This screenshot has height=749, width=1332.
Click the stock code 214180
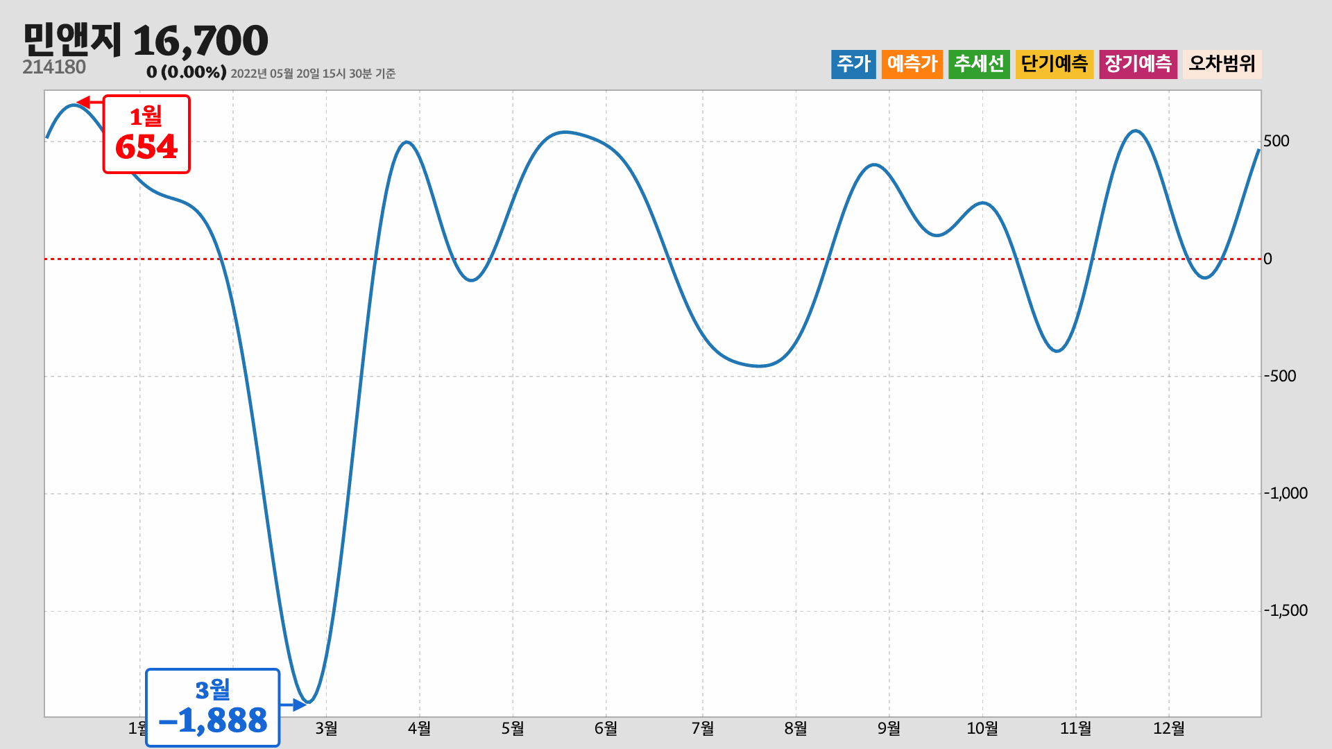click(x=54, y=67)
